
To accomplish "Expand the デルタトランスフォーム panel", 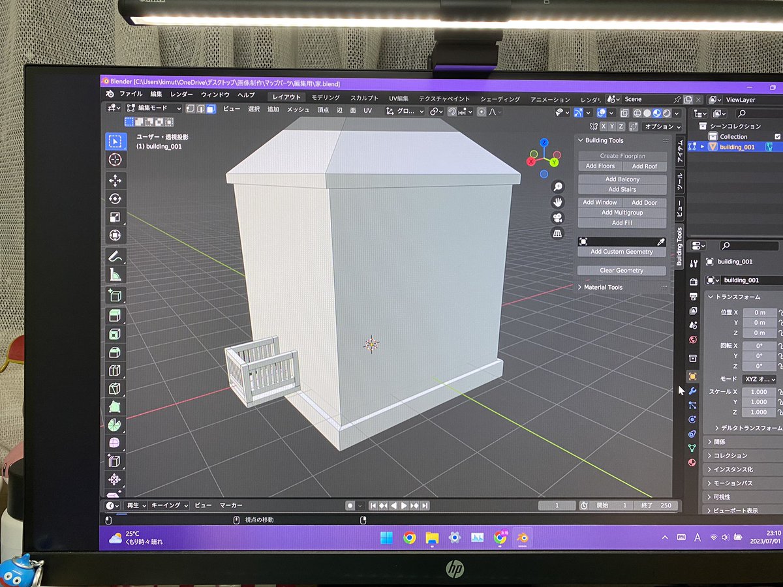I will pos(717,428).
